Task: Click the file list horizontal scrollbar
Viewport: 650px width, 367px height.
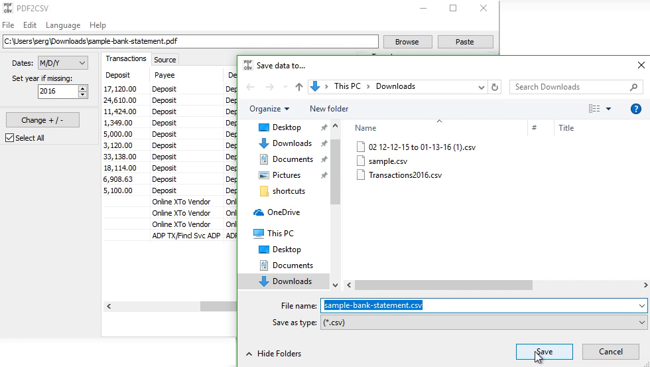Action: tap(444, 285)
